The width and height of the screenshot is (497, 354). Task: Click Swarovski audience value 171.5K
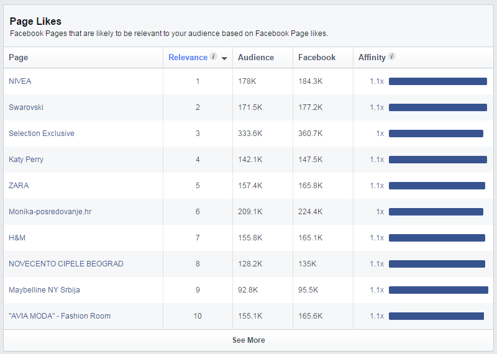pyautogui.click(x=250, y=107)
